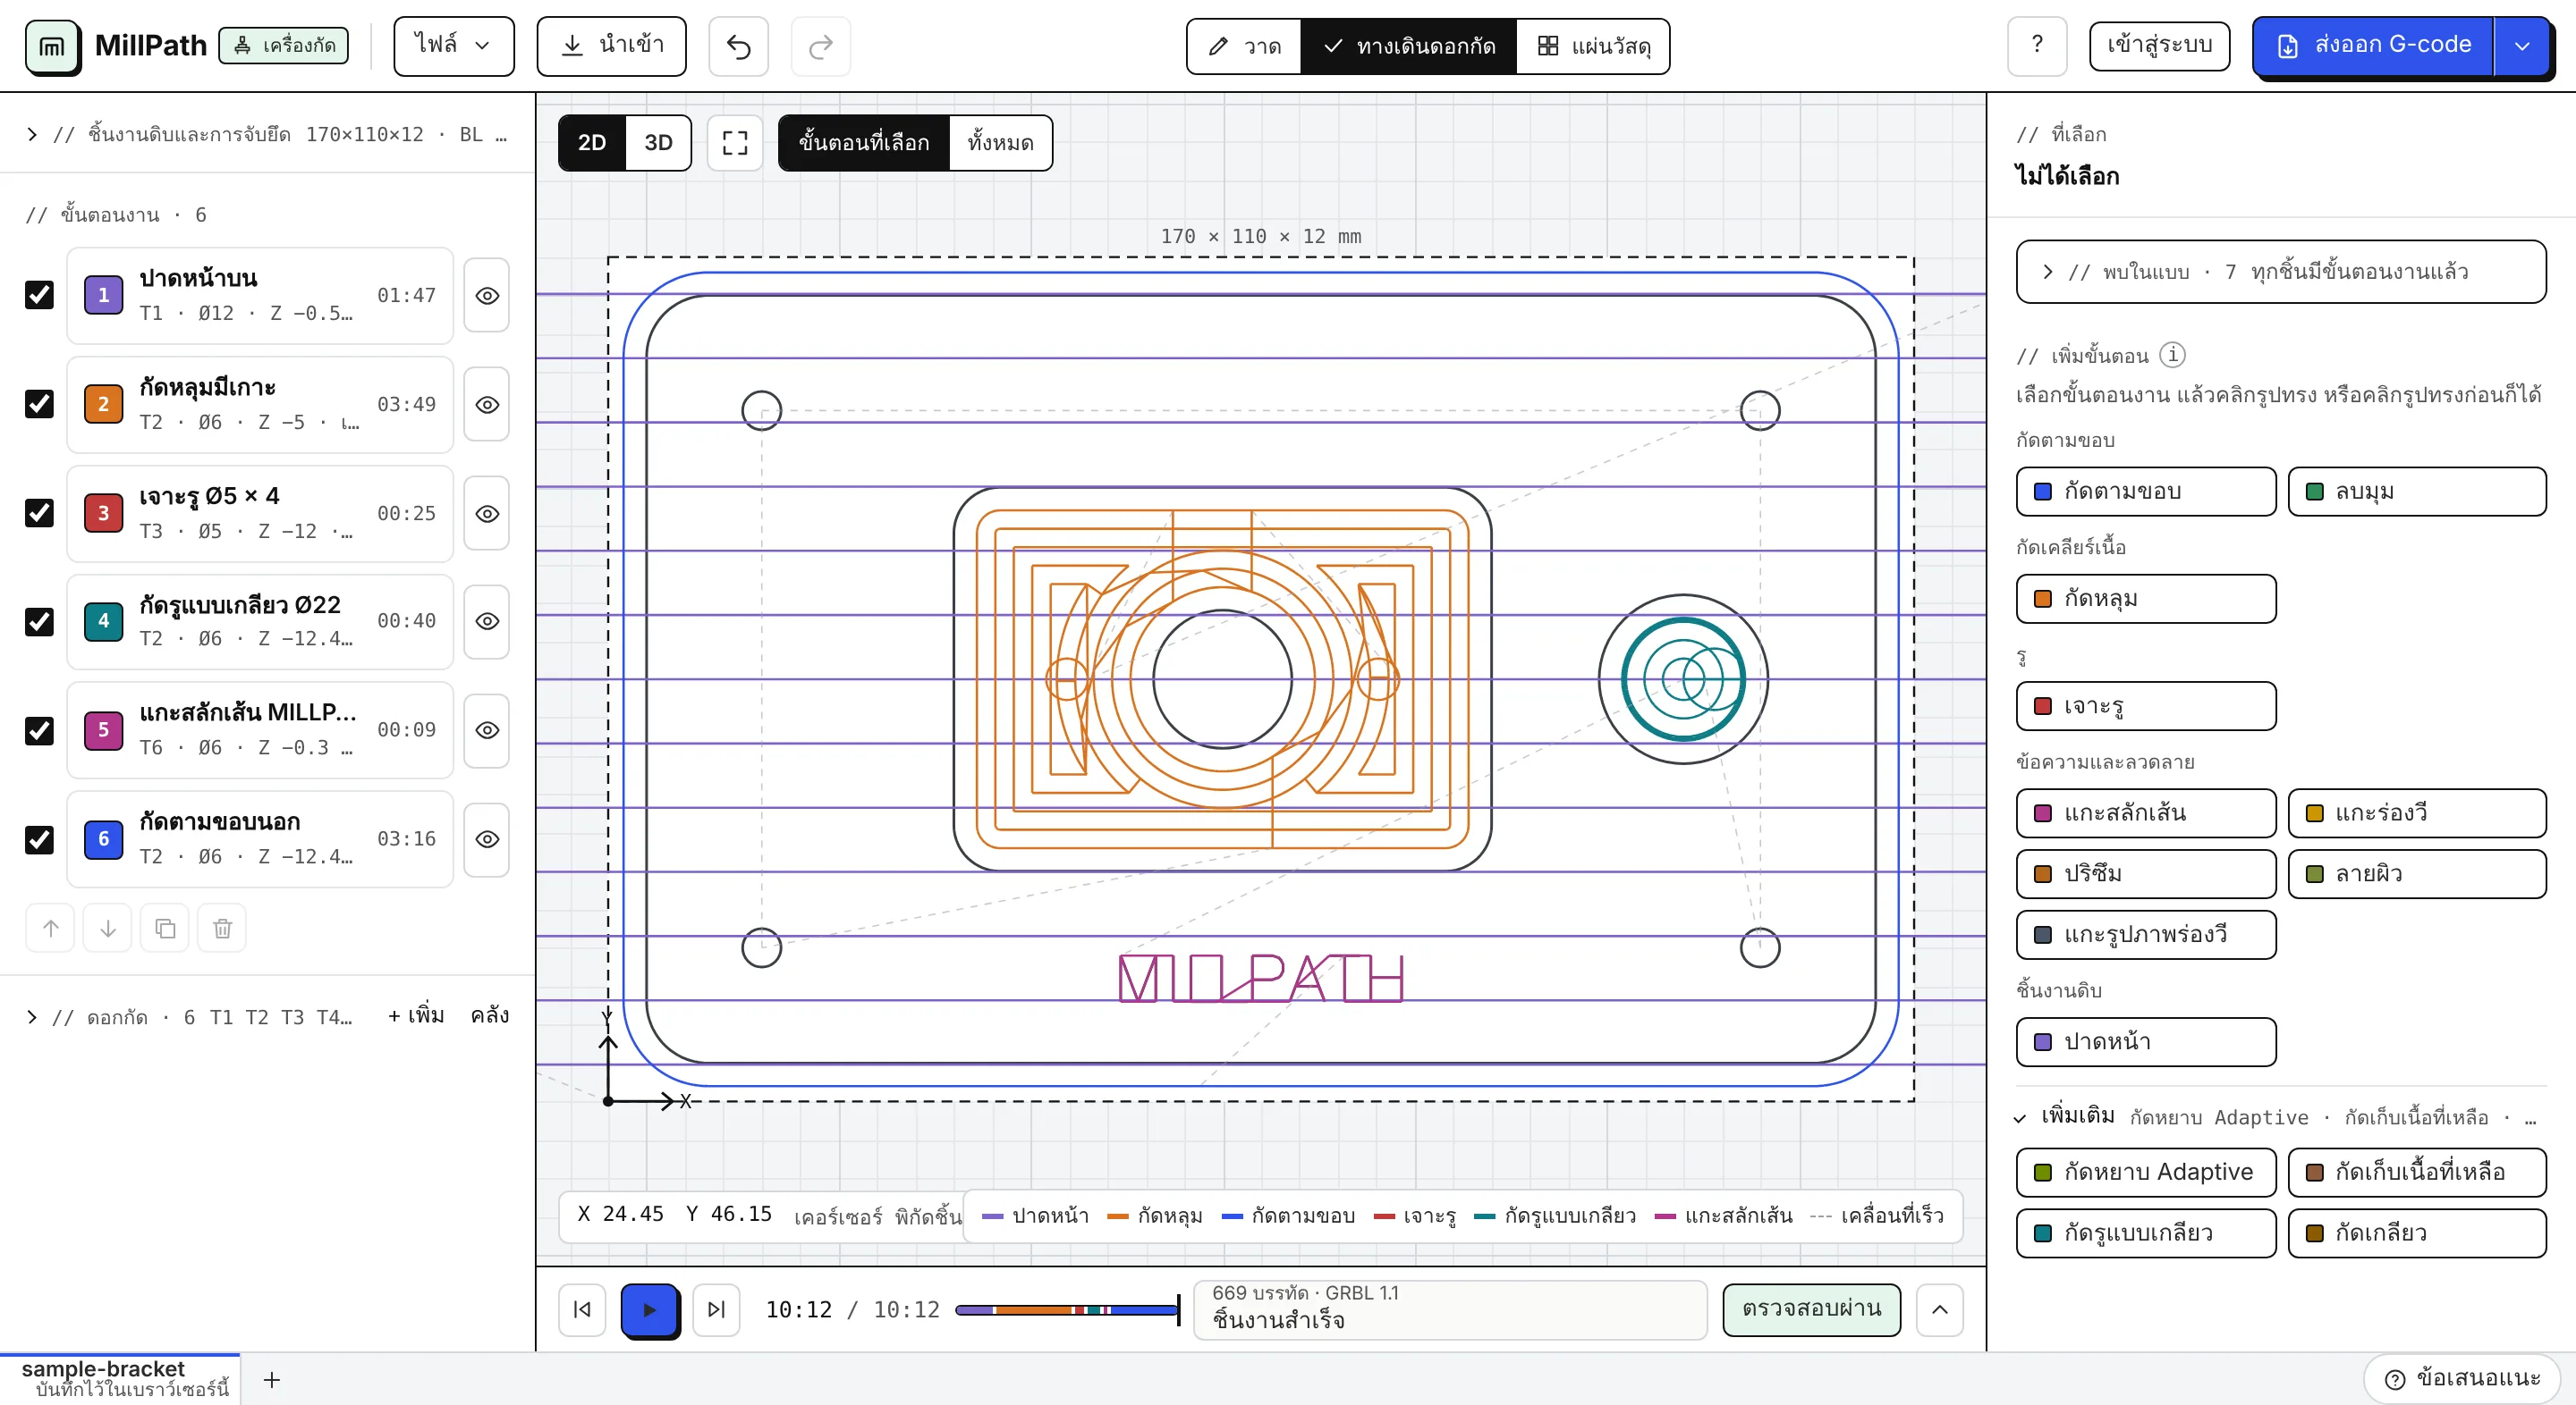Play the toolpath simulation
The image size is (2576, 1405).
[650, 1309]
